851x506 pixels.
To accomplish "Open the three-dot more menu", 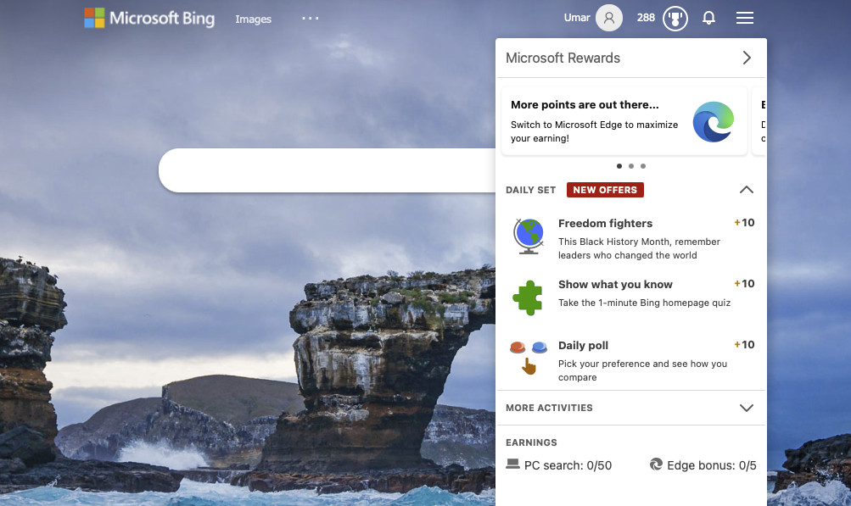I will click(311, 18).
